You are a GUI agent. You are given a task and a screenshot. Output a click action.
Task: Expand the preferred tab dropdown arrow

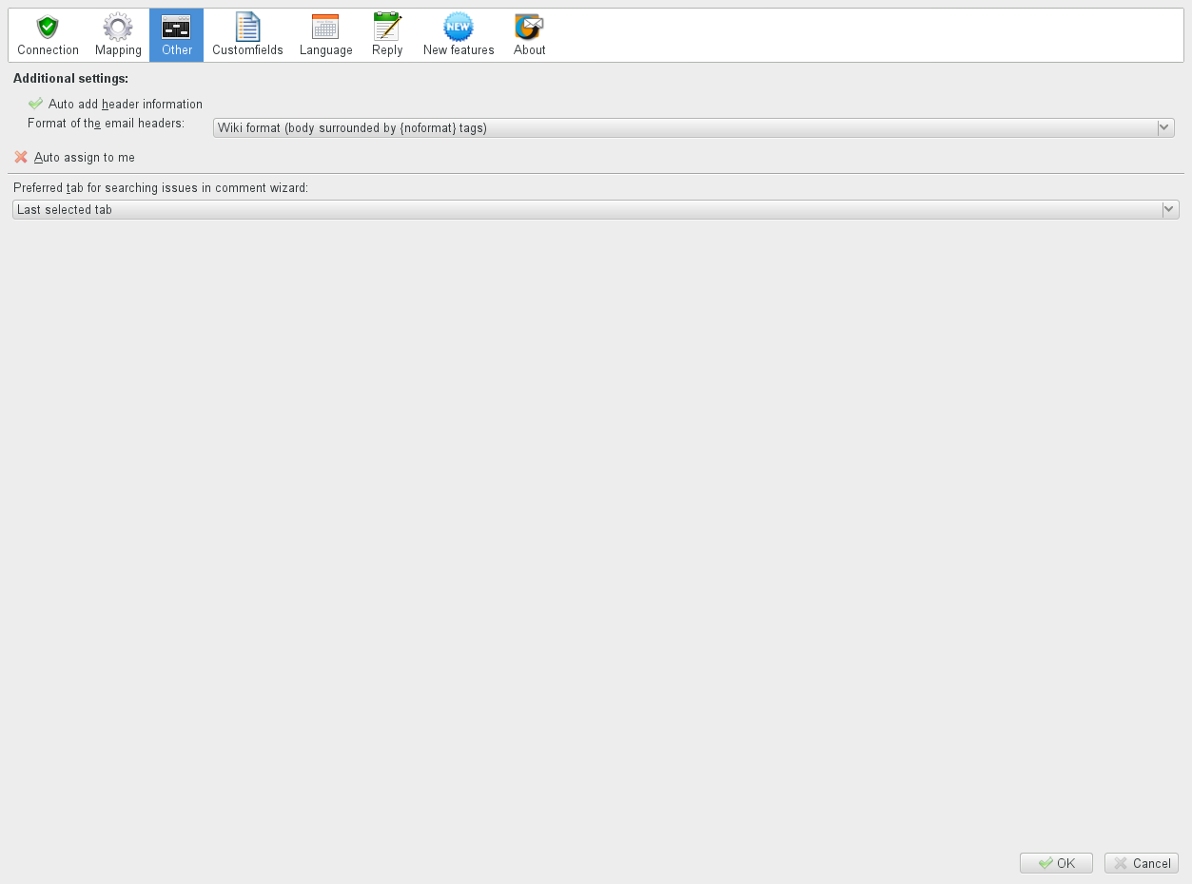1170,209
